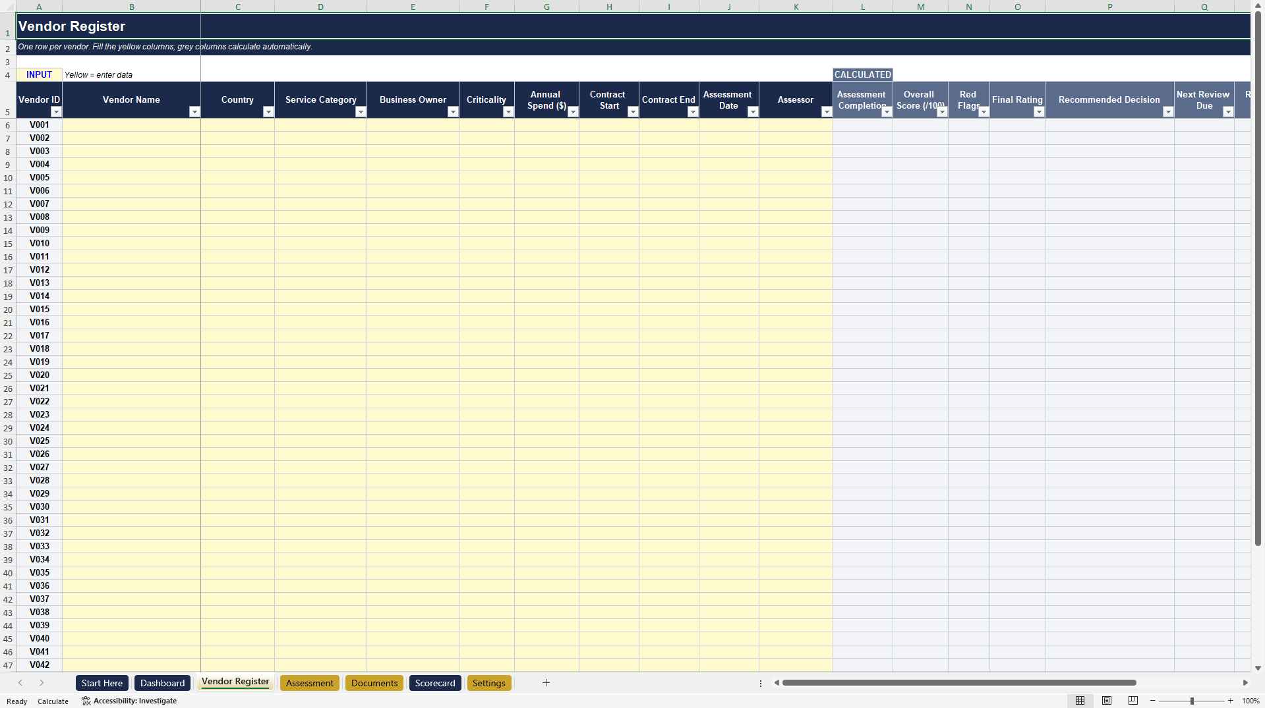Open Contract End filter dropdown

[693, 112]
